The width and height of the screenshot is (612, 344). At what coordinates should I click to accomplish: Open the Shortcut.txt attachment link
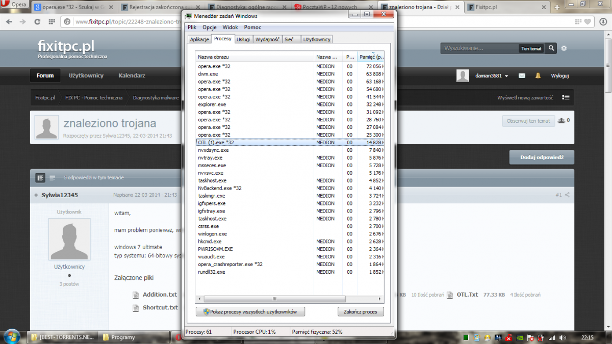160,307
